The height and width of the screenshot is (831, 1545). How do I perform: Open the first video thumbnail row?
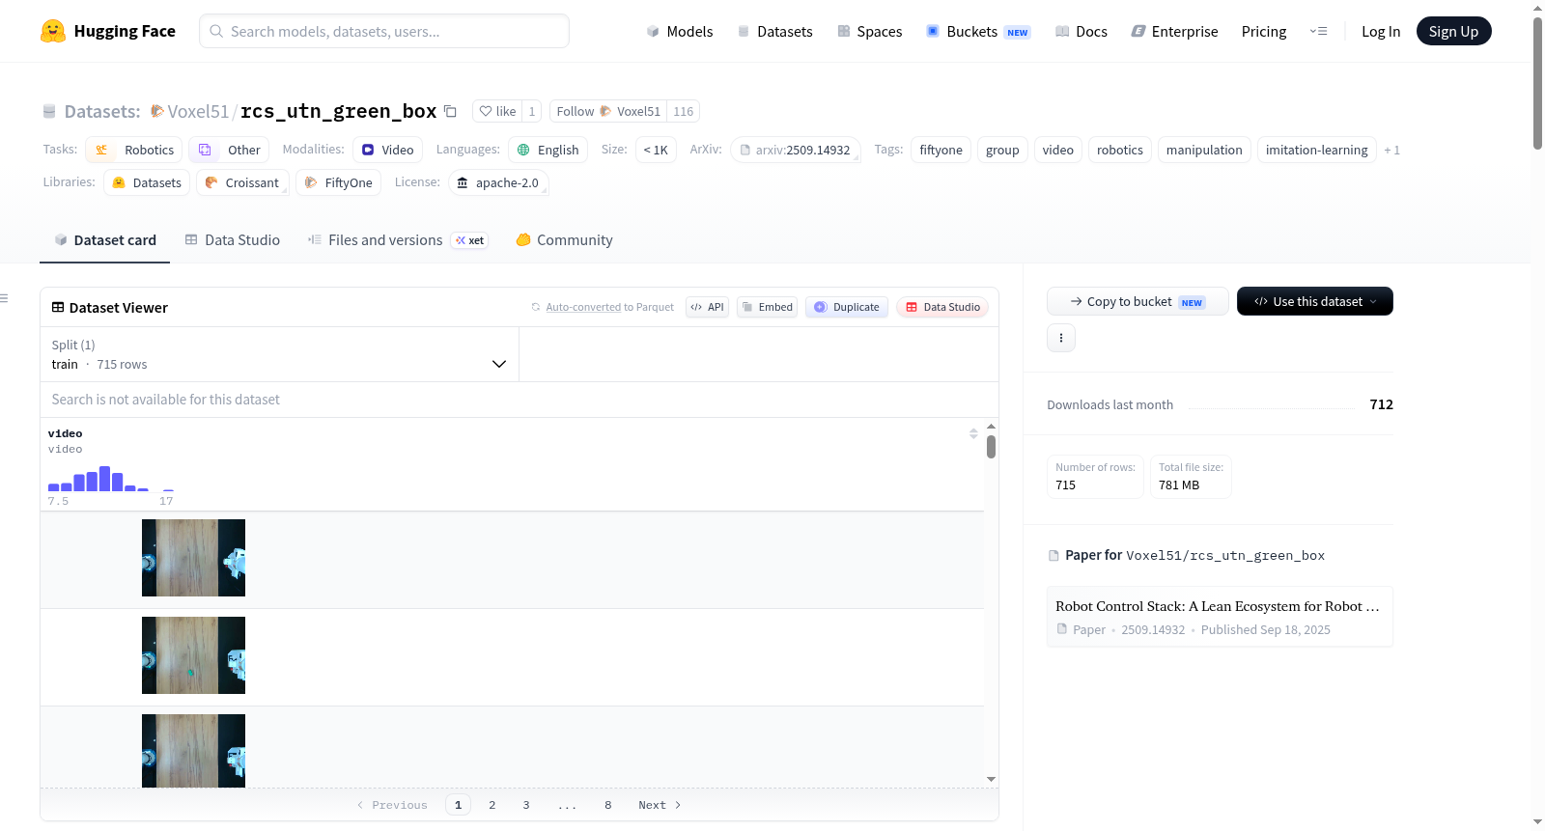click(x=193, y=558)
